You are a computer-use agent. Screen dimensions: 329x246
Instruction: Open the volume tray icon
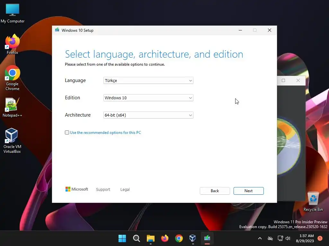[288, 238]
